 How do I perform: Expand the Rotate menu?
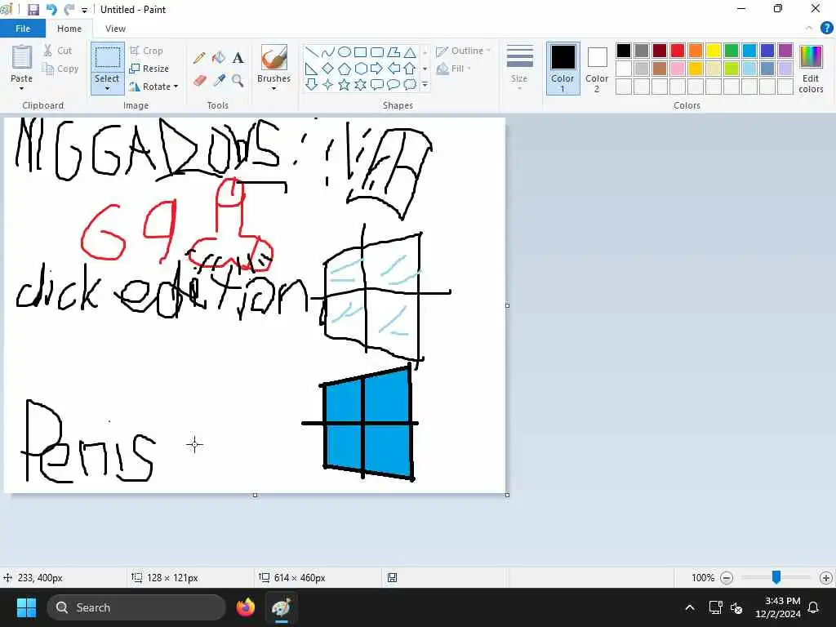point(153,87)
